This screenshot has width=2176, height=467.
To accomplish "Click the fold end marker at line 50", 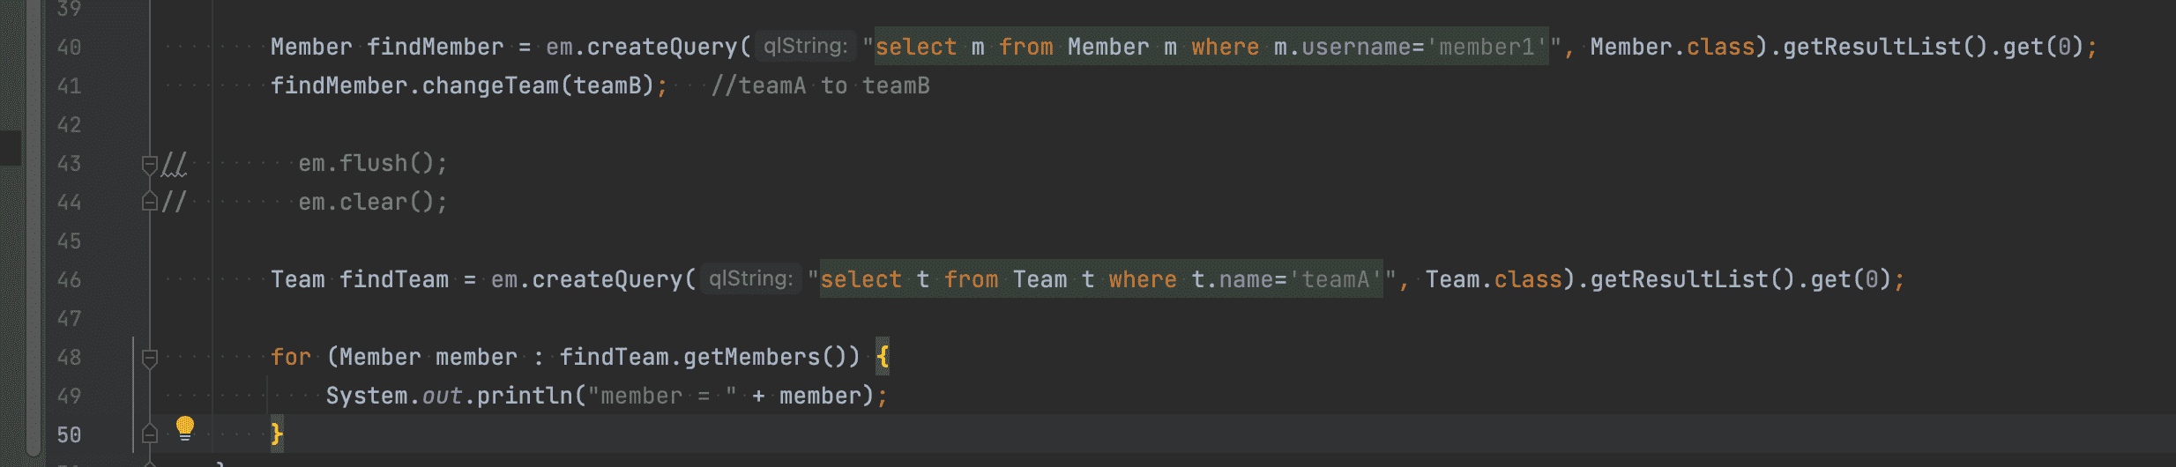I will point(150,434).
